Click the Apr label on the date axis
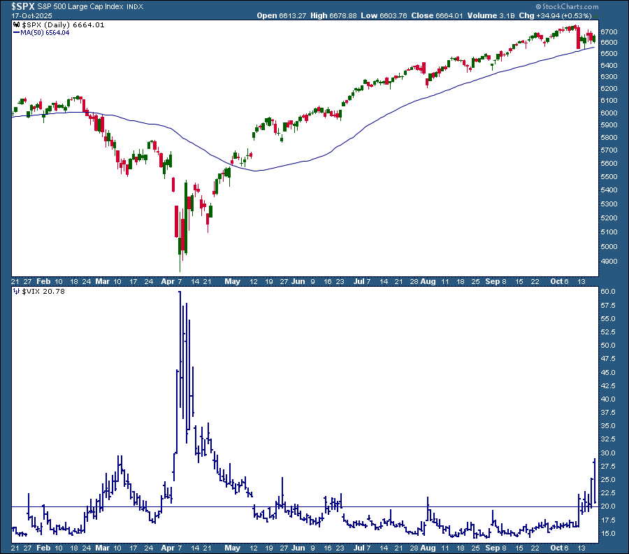Image resolution: width=629 pixels, height=554 pixels. point(170,280)
